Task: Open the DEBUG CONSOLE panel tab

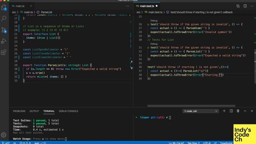Action: click(68, 111)
